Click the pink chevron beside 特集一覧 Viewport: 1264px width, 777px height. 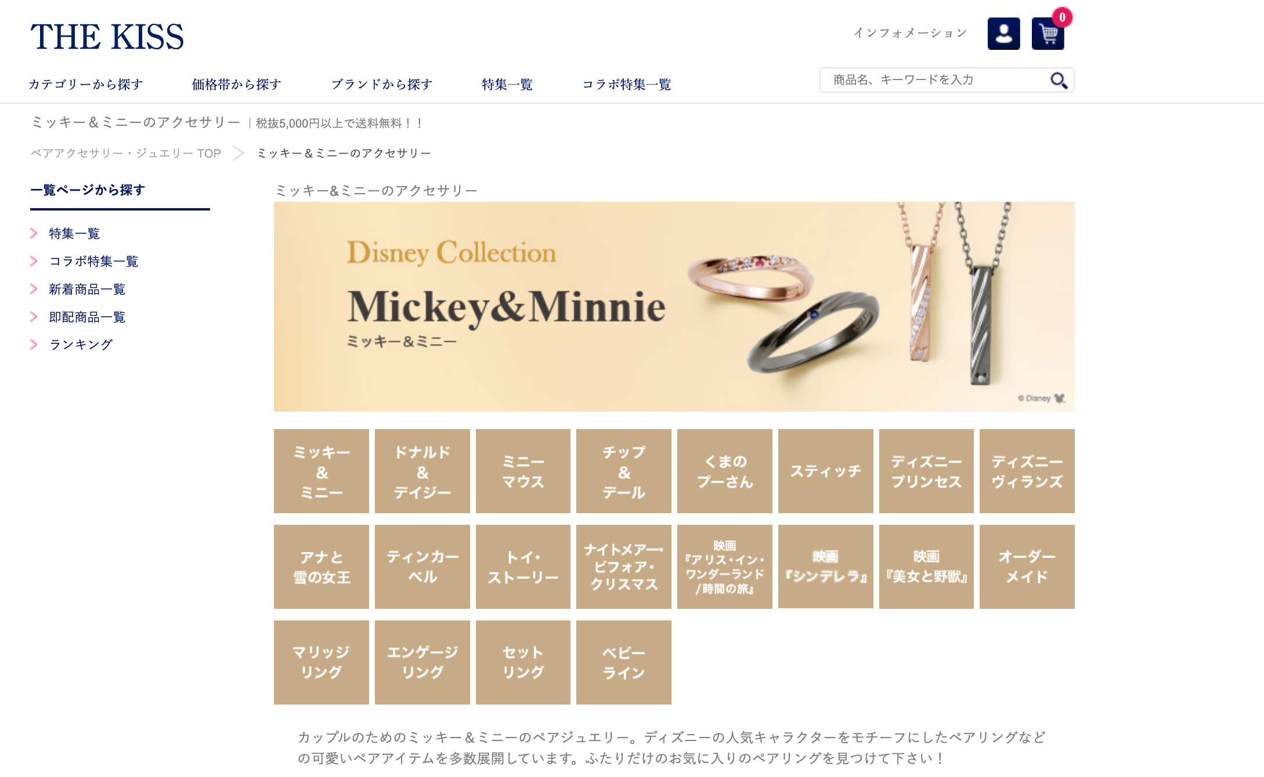point(34,233)
